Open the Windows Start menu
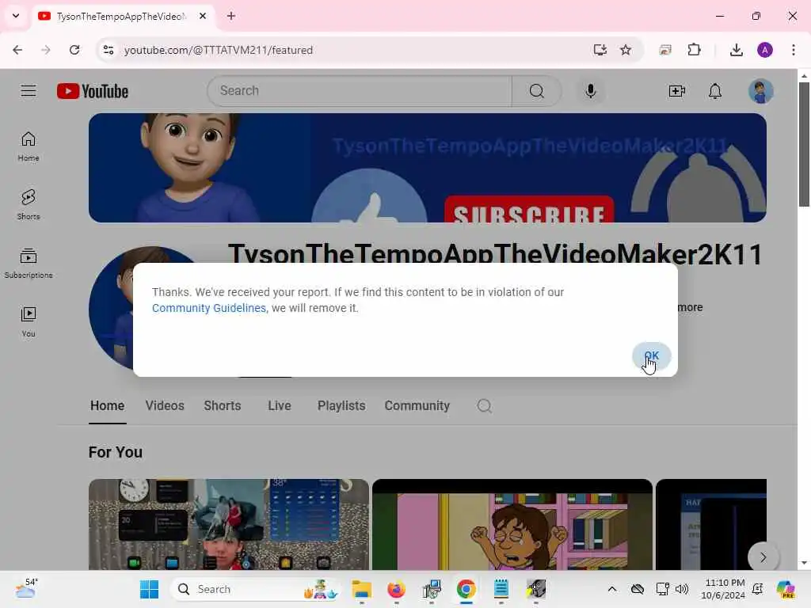 coord(149,589)
